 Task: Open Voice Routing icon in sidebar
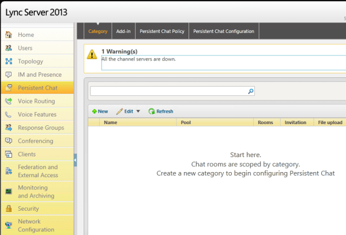point(9,101)
